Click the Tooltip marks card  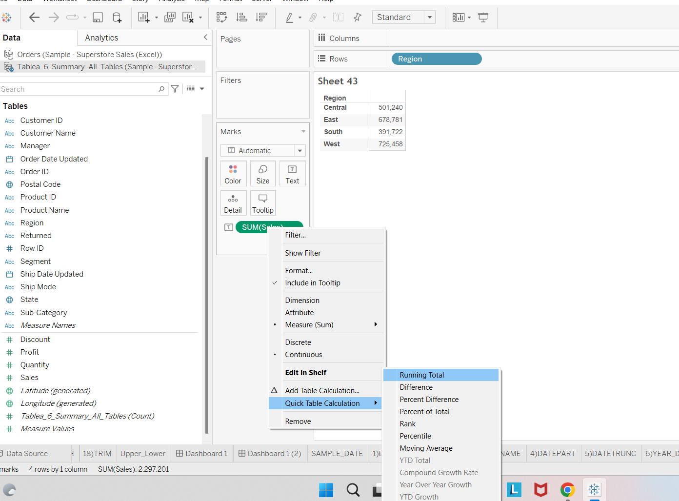tap(263, 203)
